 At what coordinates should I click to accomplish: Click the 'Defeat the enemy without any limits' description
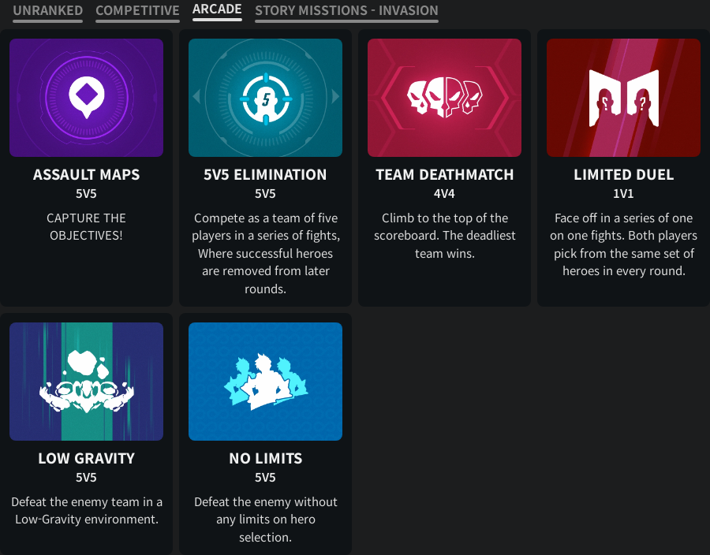click(265, 520)
